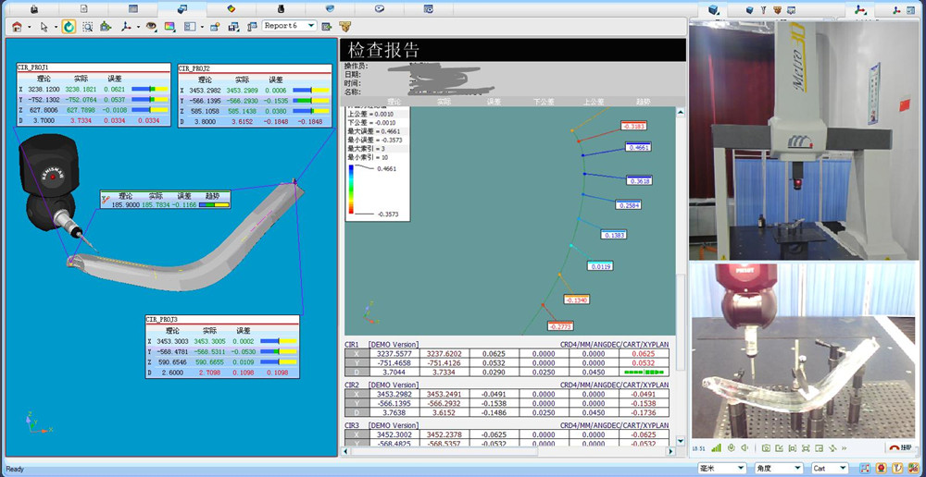Image resolution: width=926 pixels, height=477 pixels.
Task: Click the zoom window magnifier icon
Action: point(88,27)
